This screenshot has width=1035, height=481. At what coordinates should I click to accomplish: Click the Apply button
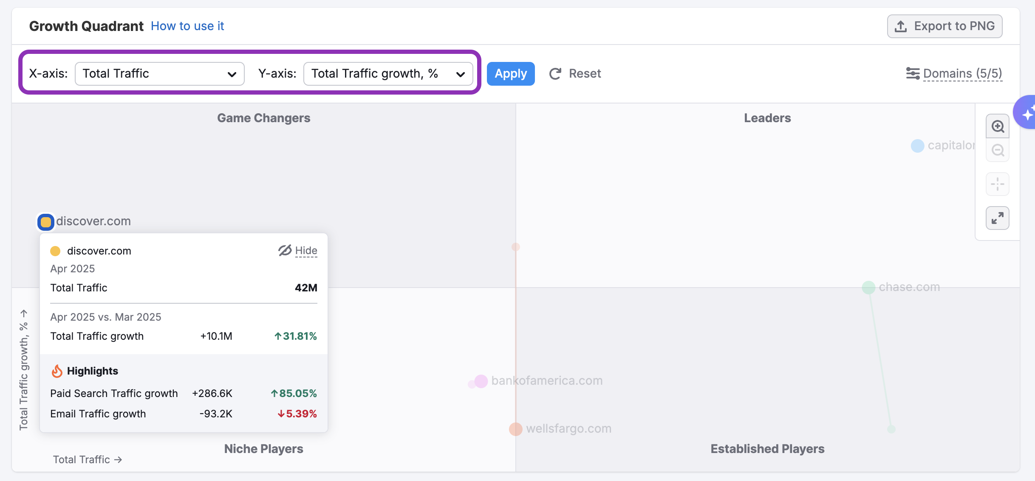click(510, 74)
